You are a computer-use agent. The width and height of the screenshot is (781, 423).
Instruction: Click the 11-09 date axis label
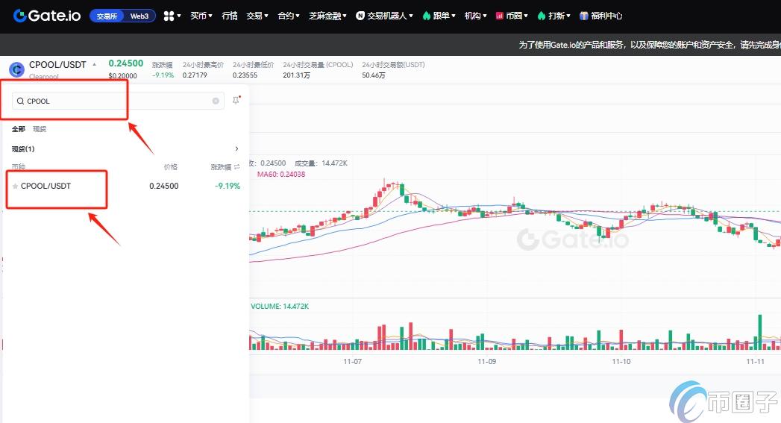tap(486, 361)
